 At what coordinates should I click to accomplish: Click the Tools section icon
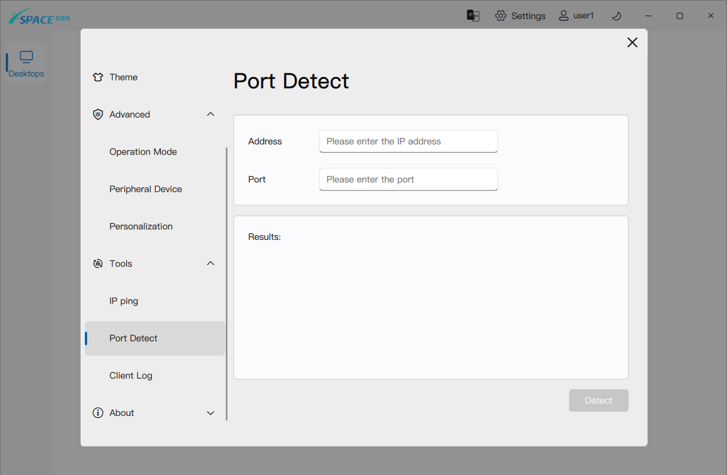pos(98,264)
